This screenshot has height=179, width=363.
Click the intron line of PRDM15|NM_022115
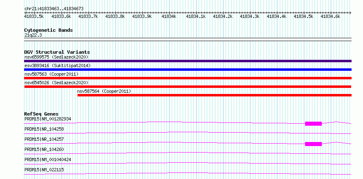point(188,173)
